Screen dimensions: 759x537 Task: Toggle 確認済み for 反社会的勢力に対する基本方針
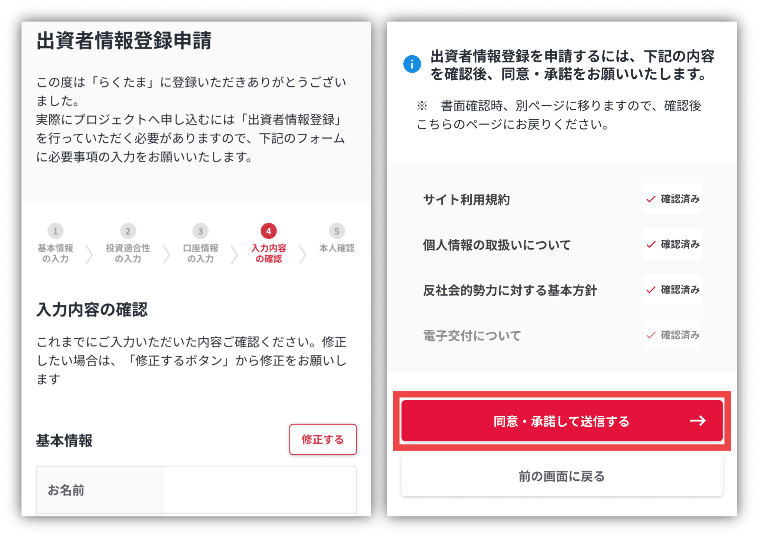(673, 290)
